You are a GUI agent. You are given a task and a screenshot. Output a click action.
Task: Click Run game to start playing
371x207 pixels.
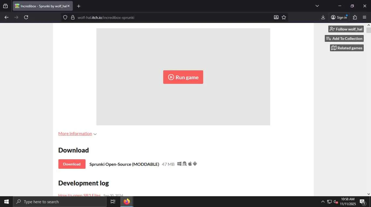(x=183, y=77)
